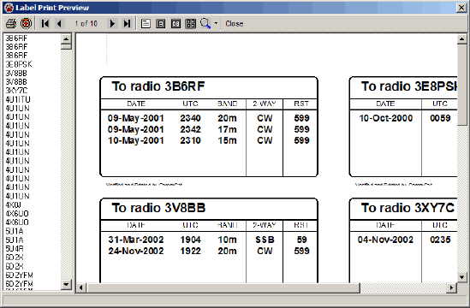Click the red target icon in toolbar

26,23
